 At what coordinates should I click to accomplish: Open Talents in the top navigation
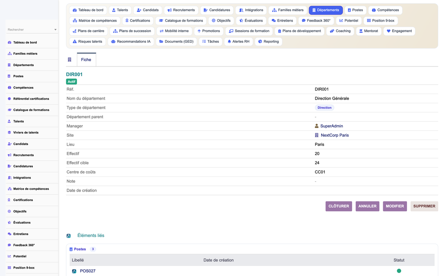click(x=120, y=10)
